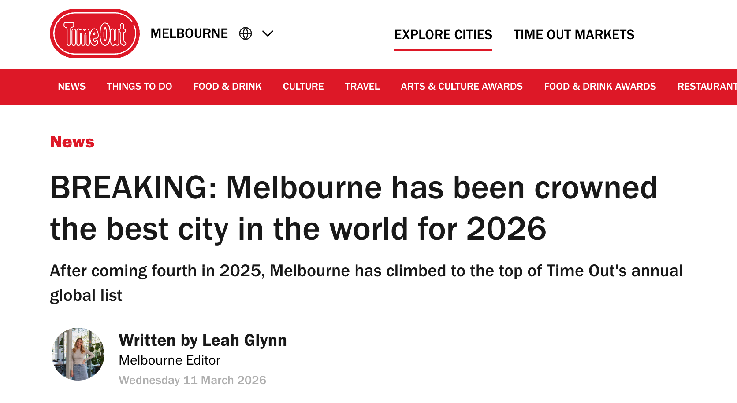Go to Arts & Culture Awards
Viewport: 737px width, 403px height.
(462, 87)
